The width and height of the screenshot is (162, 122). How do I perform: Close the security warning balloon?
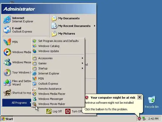click(139, 97)
